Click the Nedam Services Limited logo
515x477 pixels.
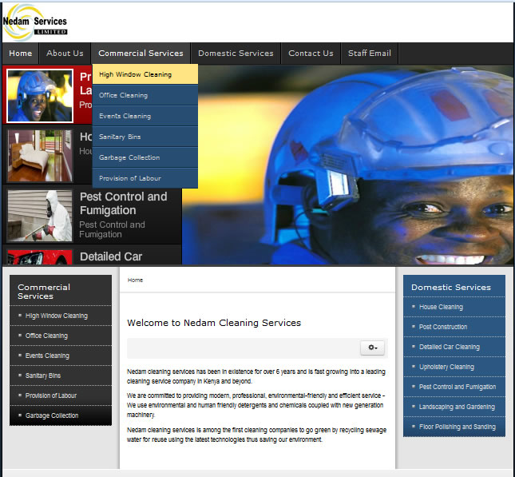pyautogui.click(x=35, y=22)
